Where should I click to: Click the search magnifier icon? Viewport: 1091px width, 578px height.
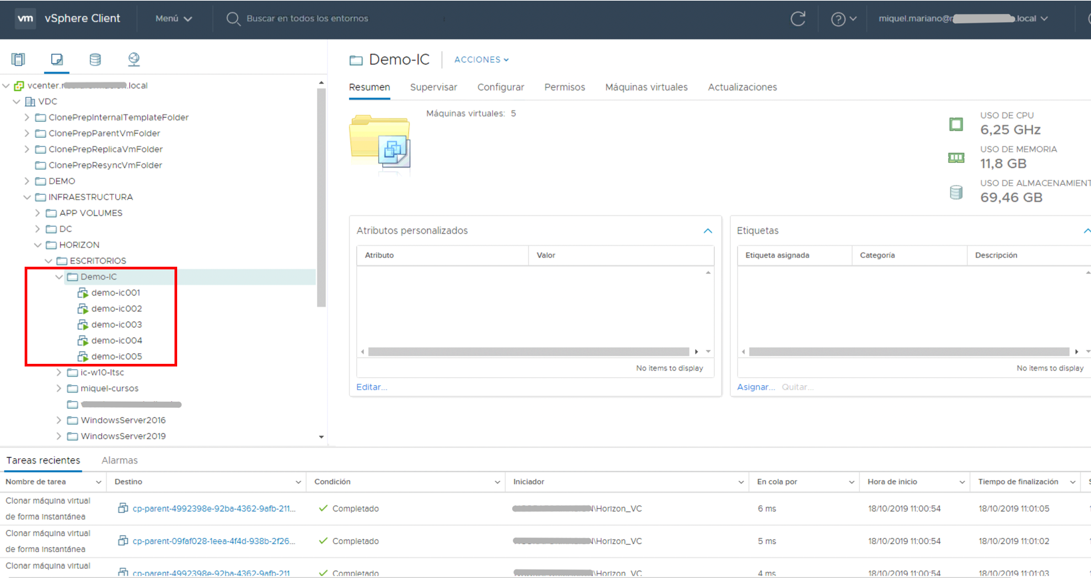[x=232, y=19]
